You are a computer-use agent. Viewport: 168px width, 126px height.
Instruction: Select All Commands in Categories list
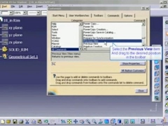pyautogui.click(x=65, y=49)
